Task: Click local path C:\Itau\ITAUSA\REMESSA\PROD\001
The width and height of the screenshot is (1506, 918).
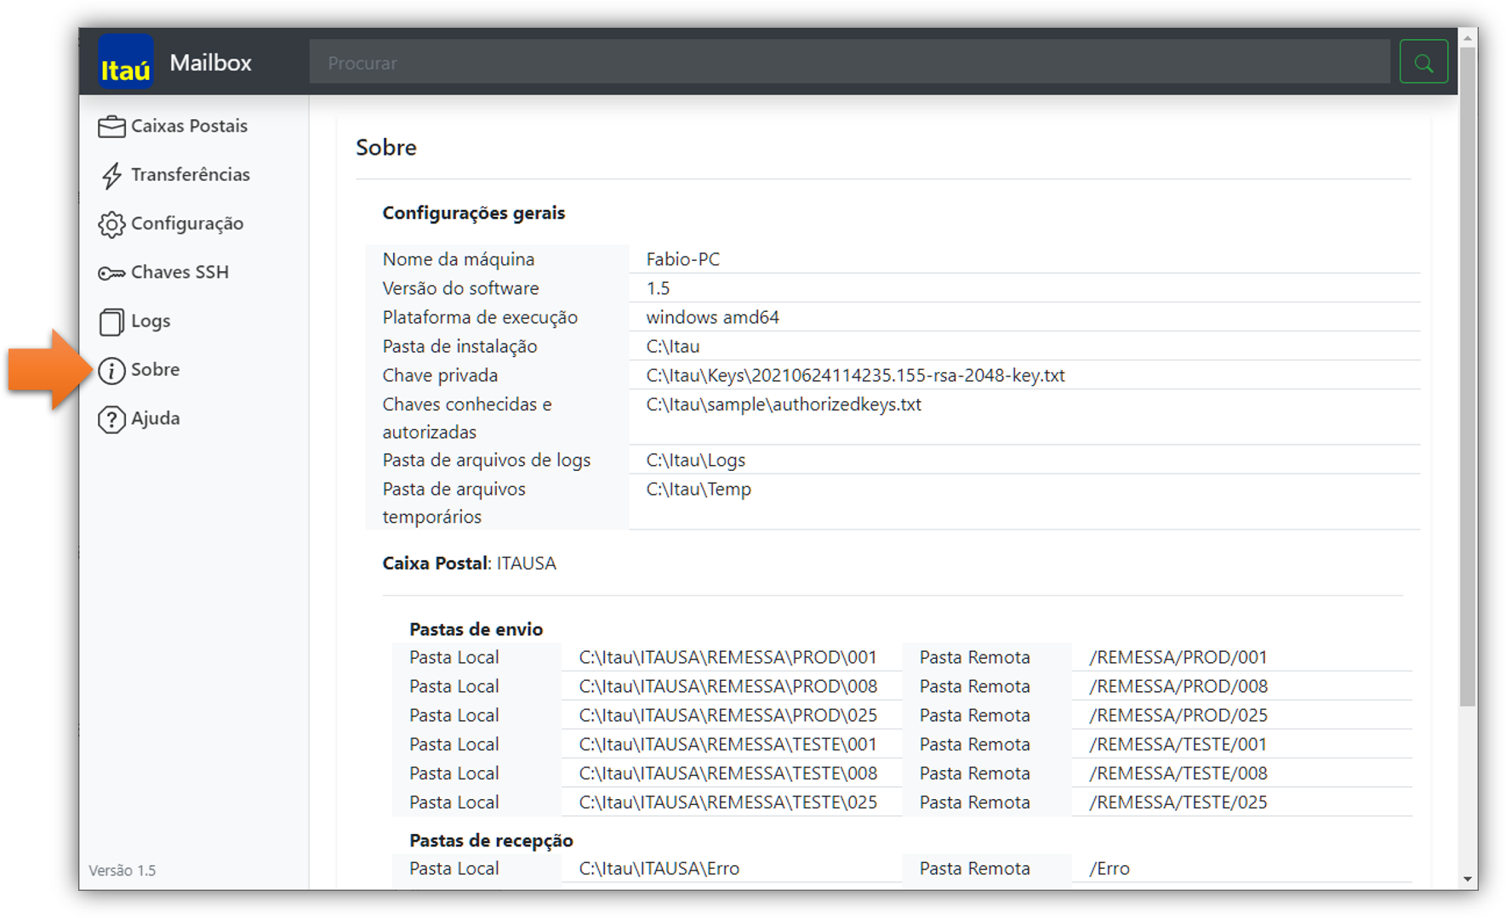Action: [x=727, y=657]
